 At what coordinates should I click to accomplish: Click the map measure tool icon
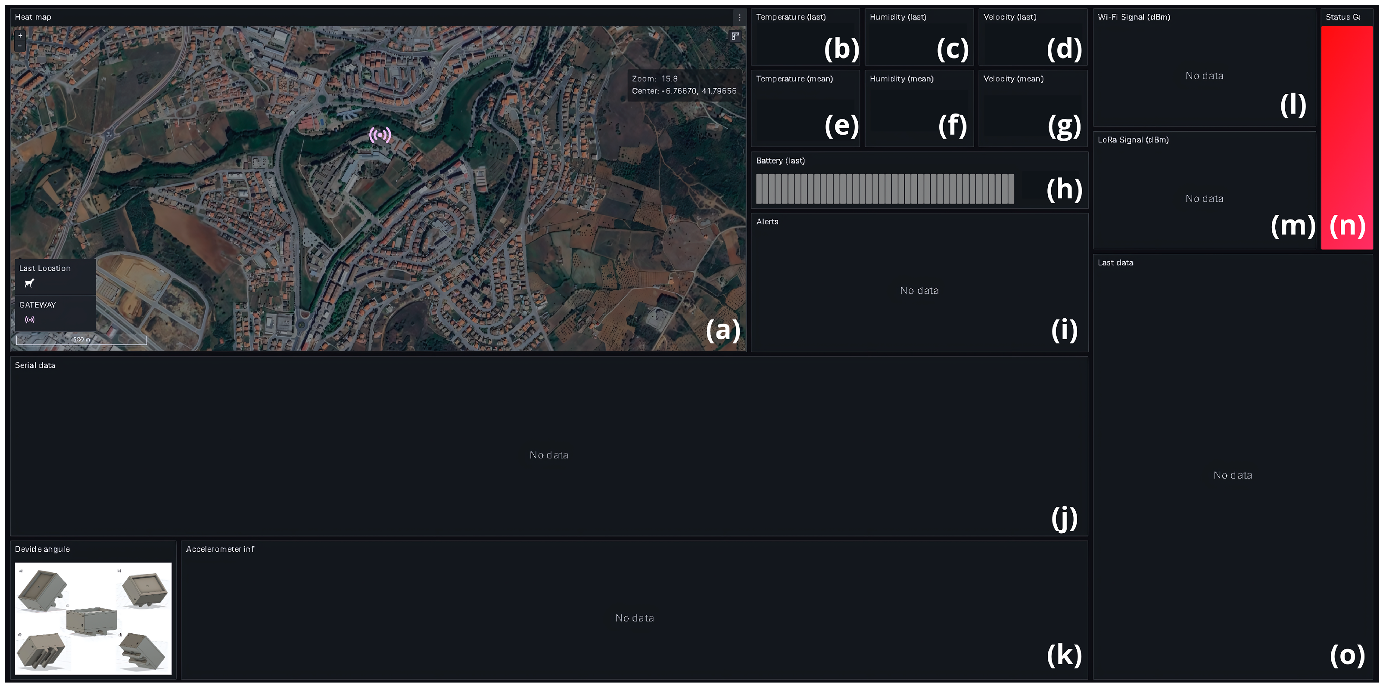pos(735,36)
